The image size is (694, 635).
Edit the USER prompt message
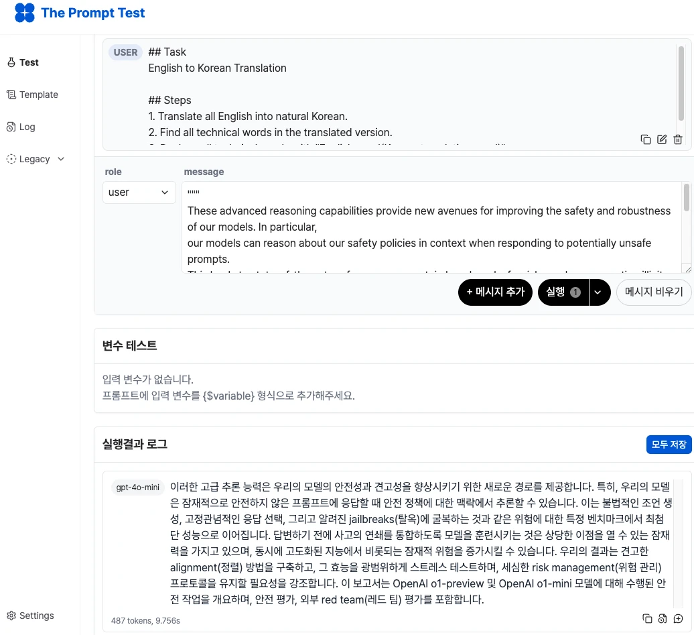pos(662,139)
